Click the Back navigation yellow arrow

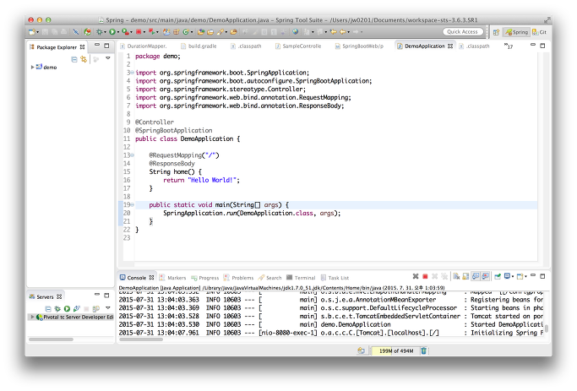343,32
